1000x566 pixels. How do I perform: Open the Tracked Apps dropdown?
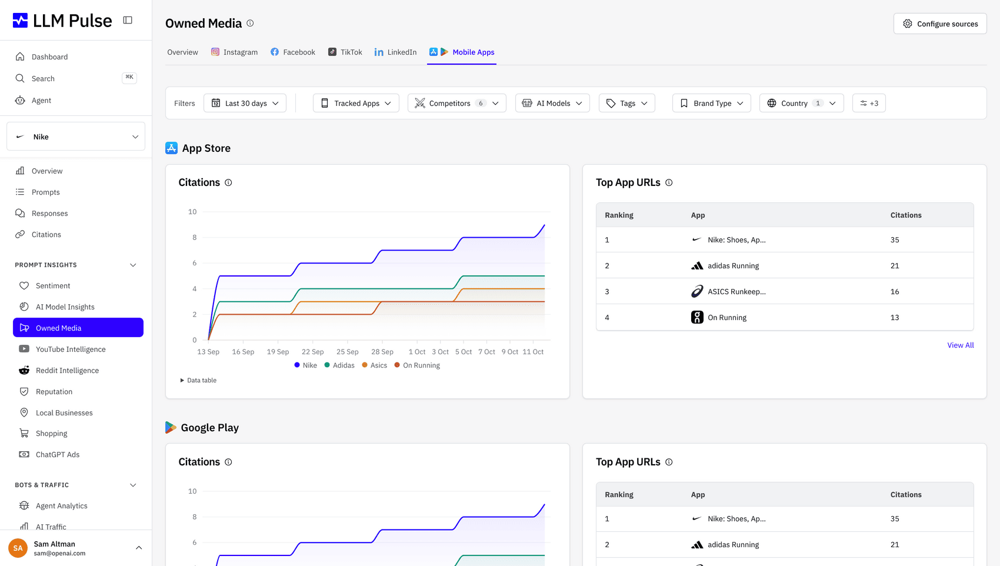click(356, 103)
